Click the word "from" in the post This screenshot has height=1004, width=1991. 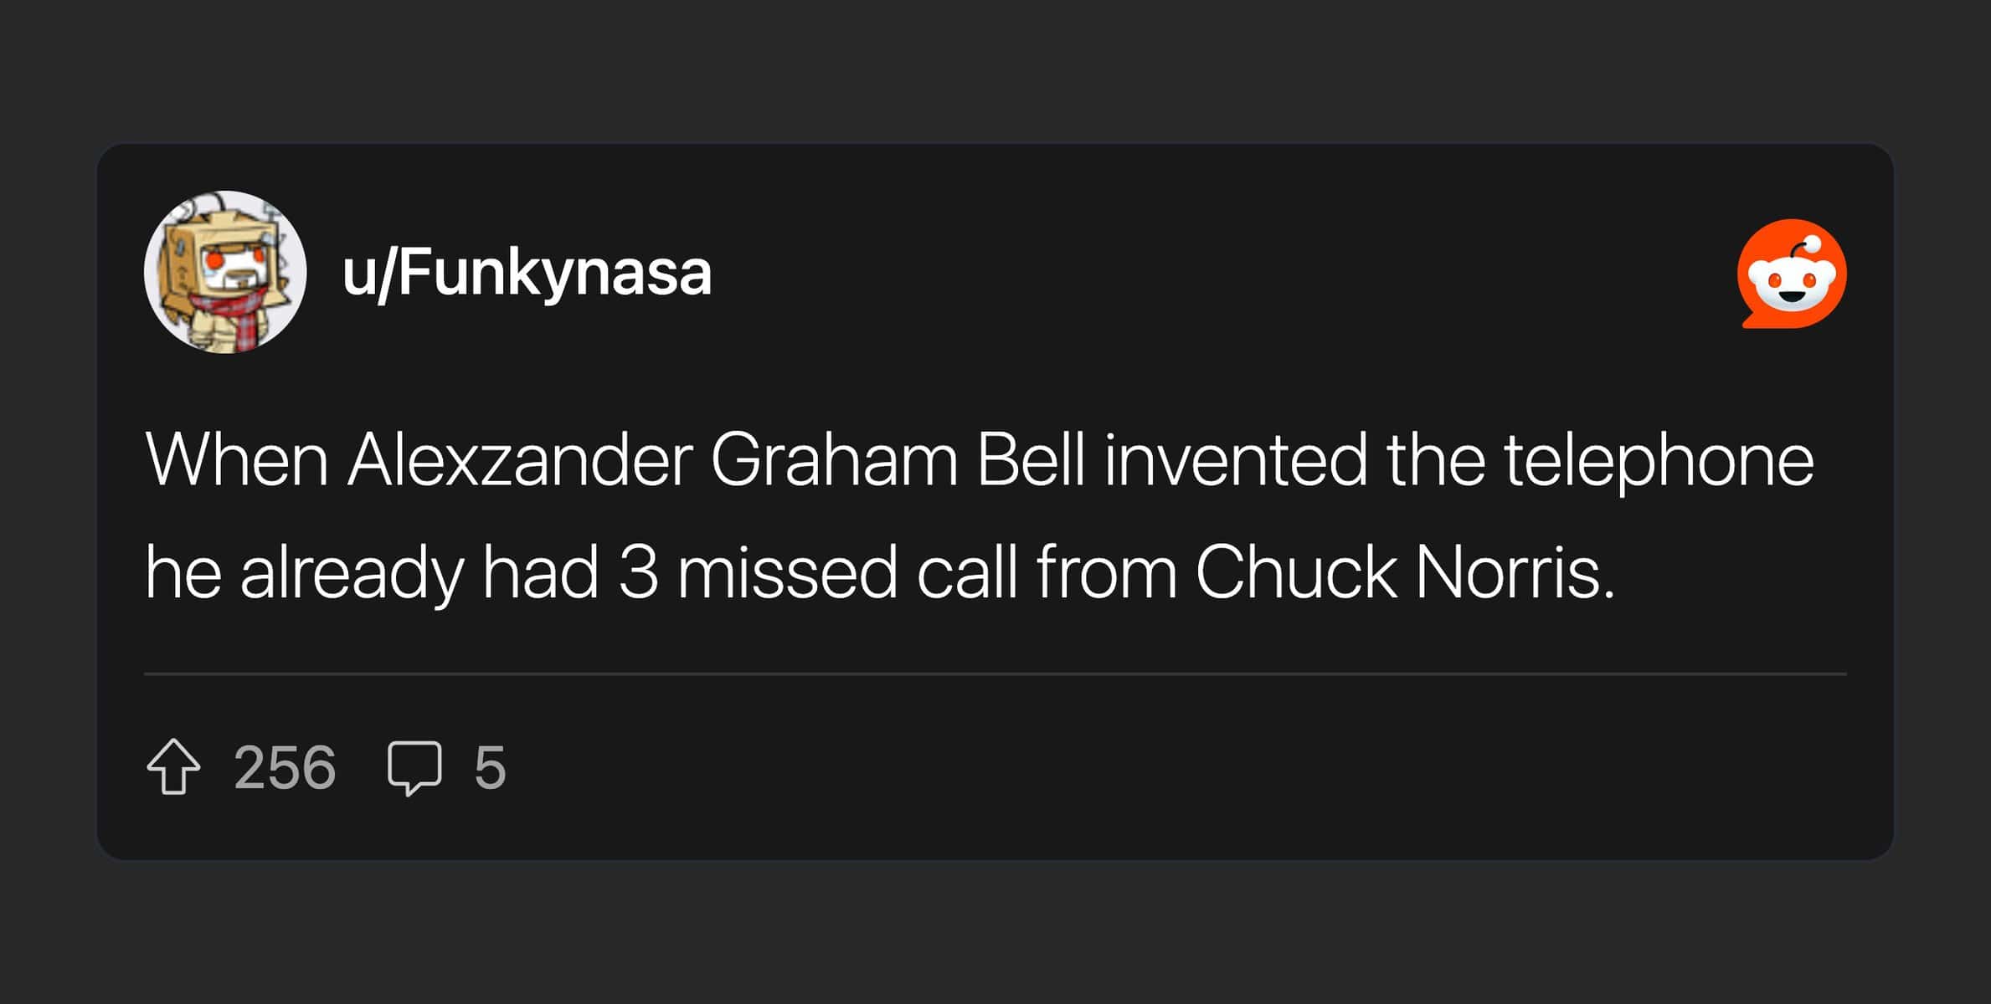[1106, 573]
